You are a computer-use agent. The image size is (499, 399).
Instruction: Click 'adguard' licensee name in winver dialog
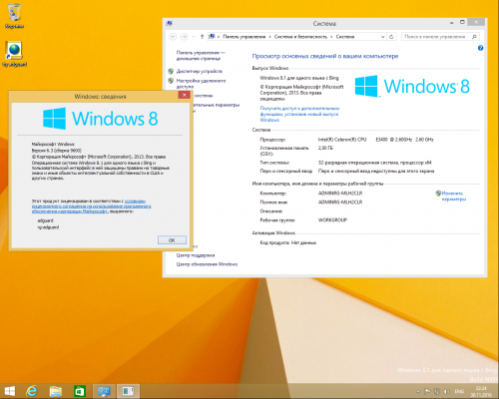(45, 220)
